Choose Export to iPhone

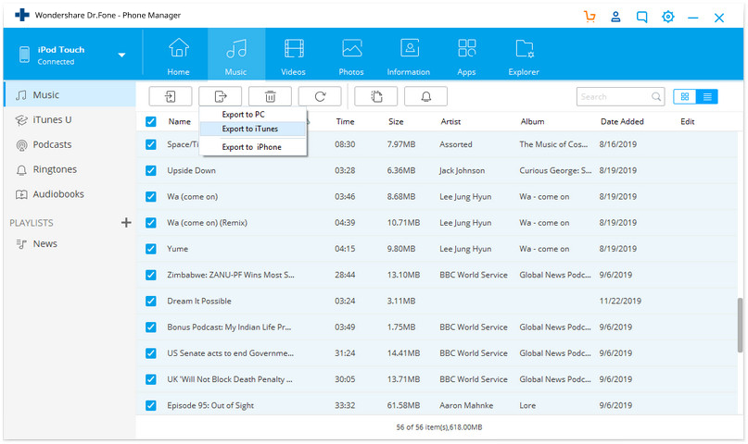coord(251,147)
